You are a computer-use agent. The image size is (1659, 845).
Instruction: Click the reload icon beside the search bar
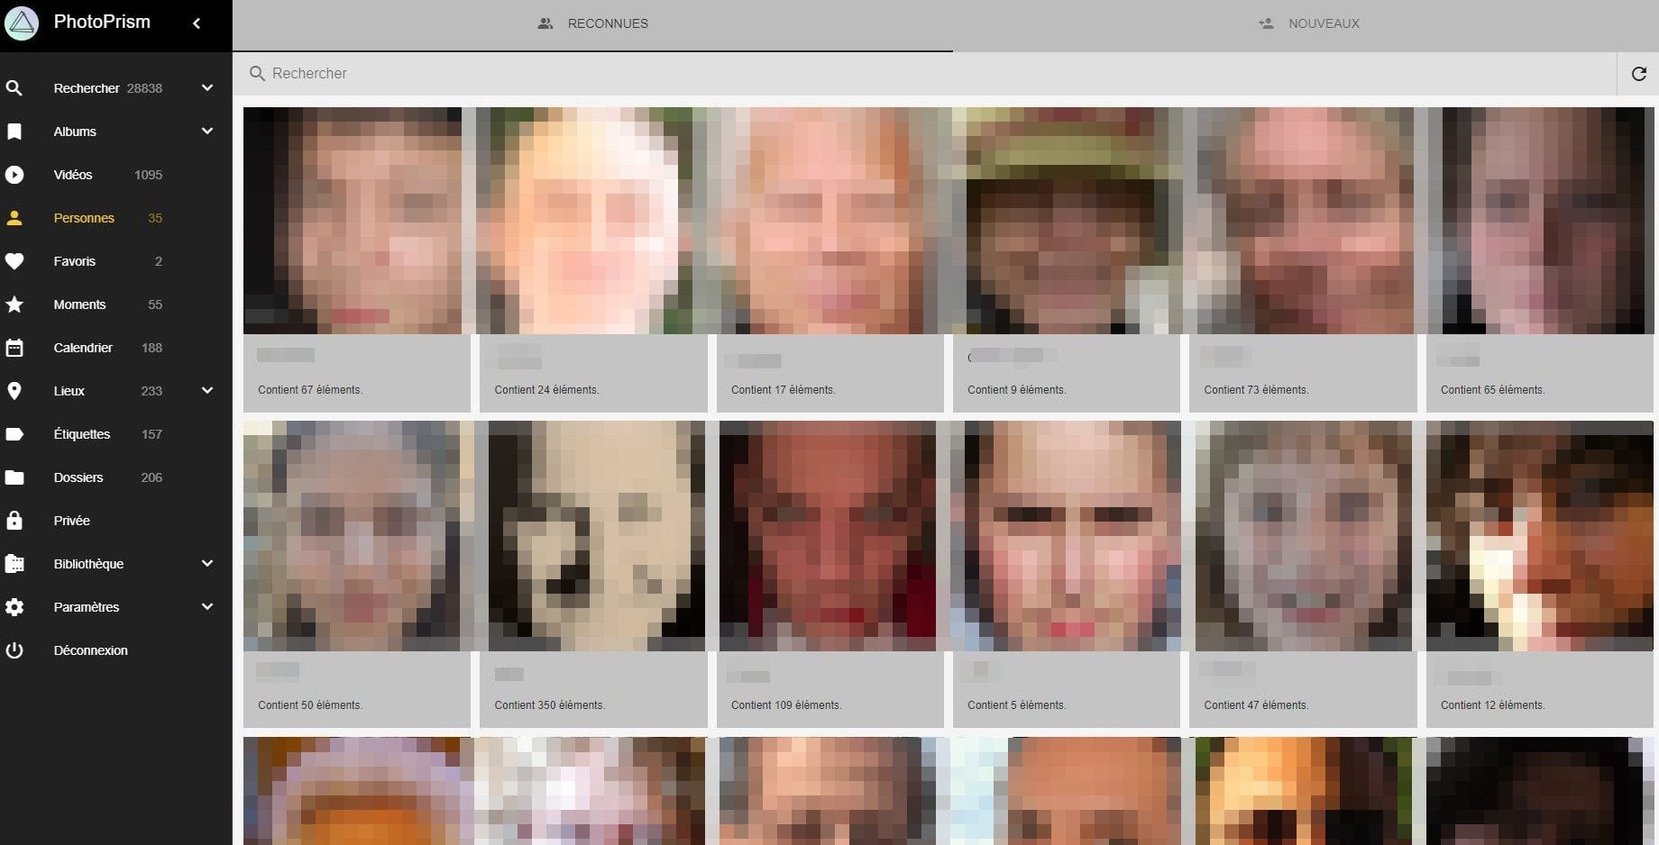point(1638,74)
